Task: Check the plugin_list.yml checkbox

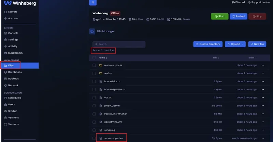Action: pyautogui.click(x=94, y=106)
